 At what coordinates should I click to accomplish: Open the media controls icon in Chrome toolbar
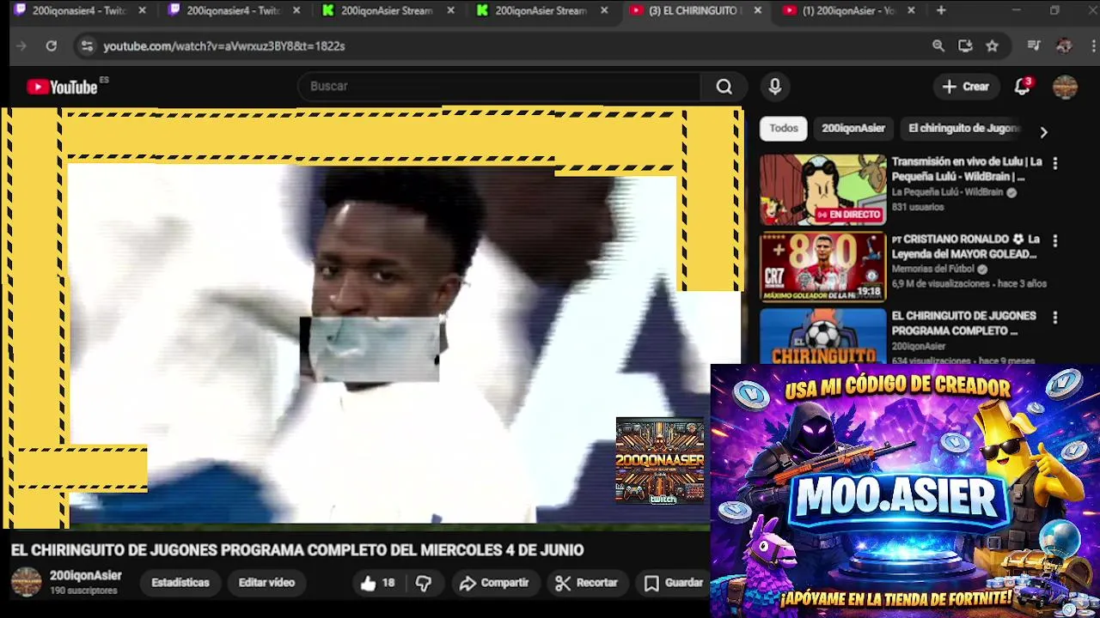(x=1034, y=46)
